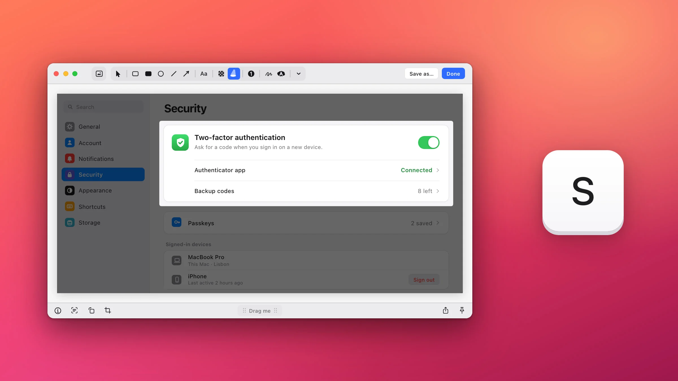Click the Drag me handle
Image resolution: width=678 pixels, height=381 pixels.
click(260, 311)
